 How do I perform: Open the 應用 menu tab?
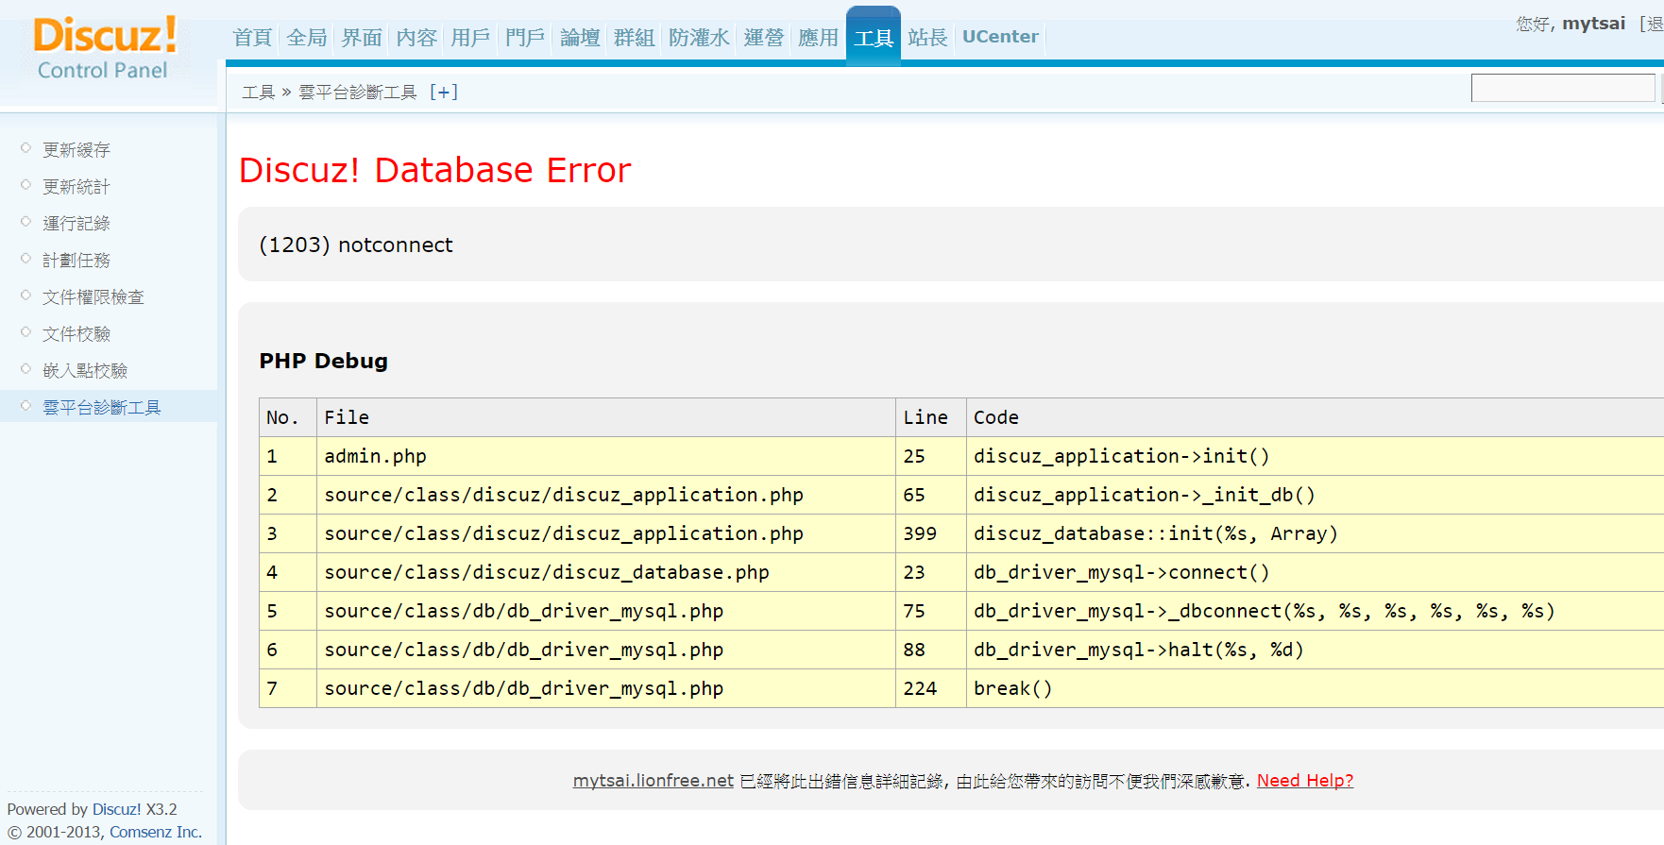pos(818,38)
